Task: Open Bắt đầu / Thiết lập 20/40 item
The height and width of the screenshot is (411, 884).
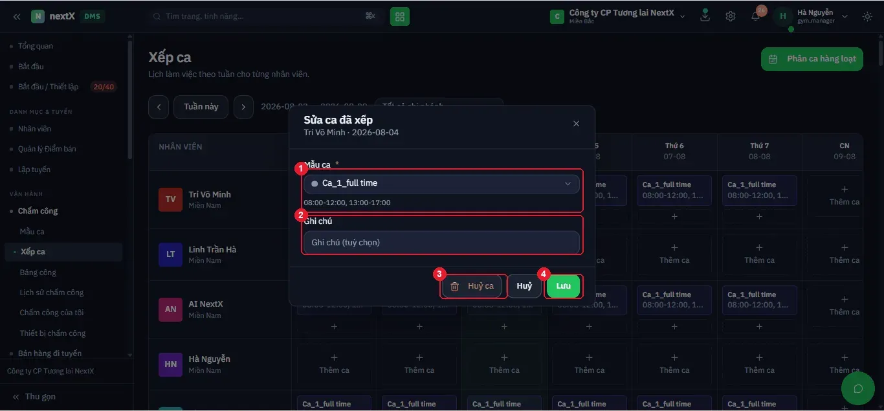Action: [x=63, y=87]
